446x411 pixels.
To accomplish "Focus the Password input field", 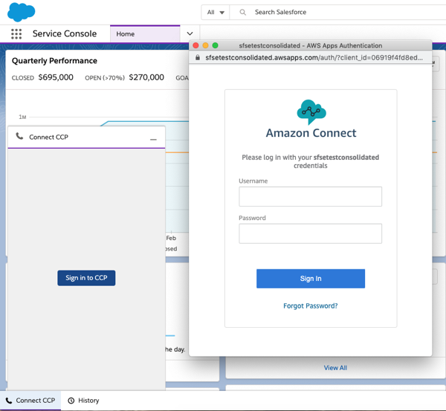I will (310, 233).
